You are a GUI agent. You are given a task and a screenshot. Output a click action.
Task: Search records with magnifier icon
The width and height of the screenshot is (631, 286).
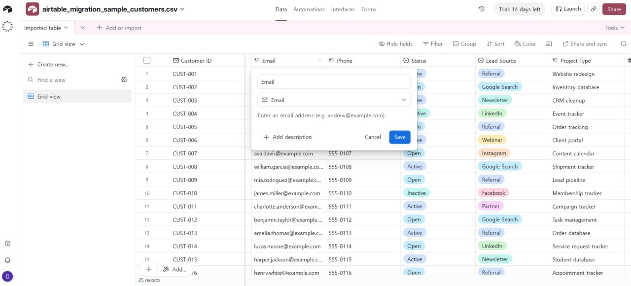click(624, 44)
